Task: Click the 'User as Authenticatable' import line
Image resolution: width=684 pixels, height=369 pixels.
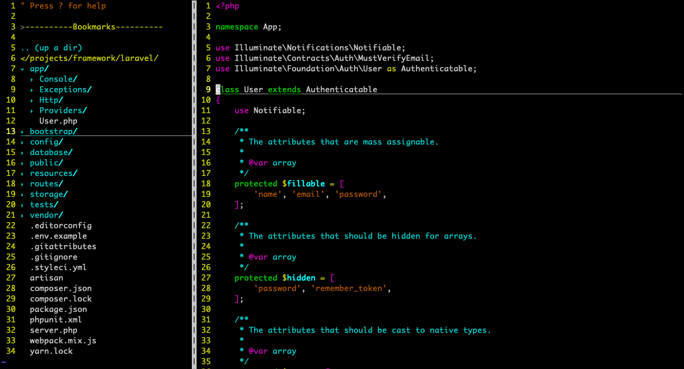Action: pos(347,68)
